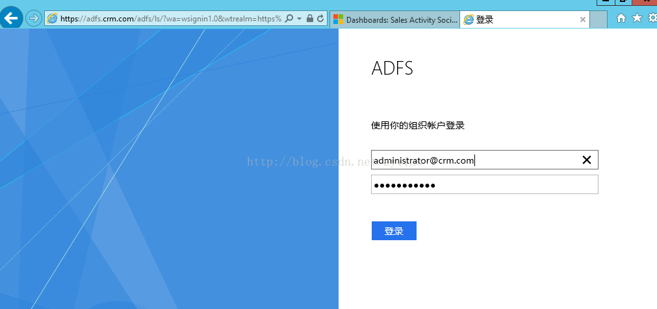The image size is (657, 309).
Task: Click the ADFS heading text
Action: (393, 68)
